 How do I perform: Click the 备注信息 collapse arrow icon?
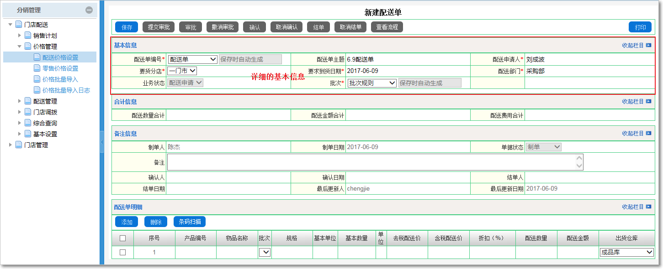click(x=648, y=134)
